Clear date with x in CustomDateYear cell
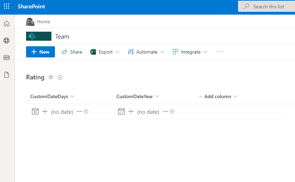The image size is (295, 182). pos(172,112)
